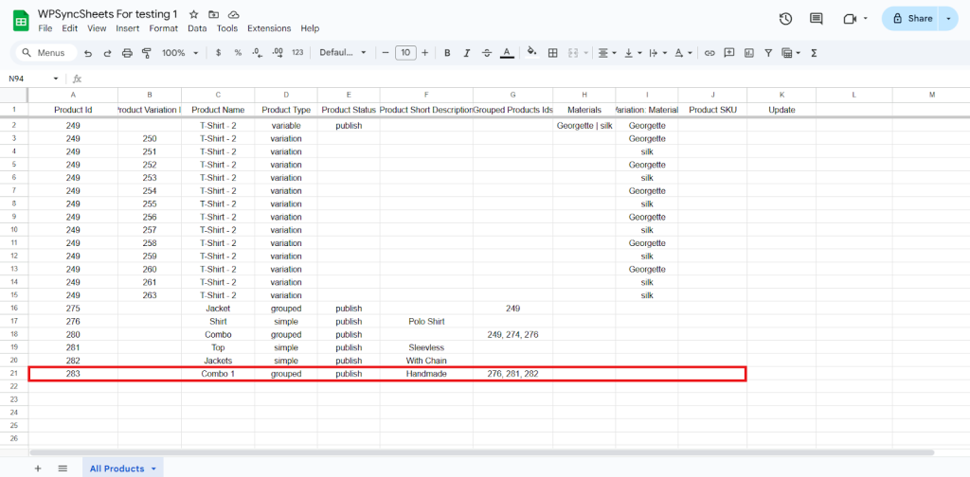Toggle strikethrough formatting

pyautogui.click(x=487, y=53)
